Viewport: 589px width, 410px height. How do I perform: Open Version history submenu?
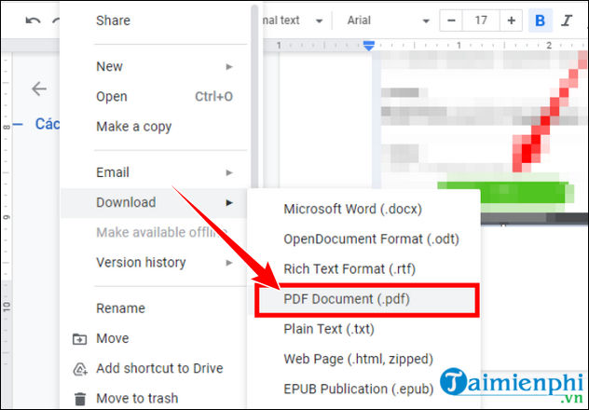pos(154,263)
